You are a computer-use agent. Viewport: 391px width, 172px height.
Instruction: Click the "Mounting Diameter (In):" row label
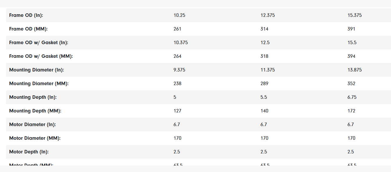click(36, 70)
